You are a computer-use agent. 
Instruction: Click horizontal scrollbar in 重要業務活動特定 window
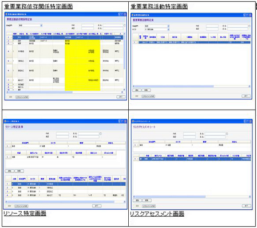(192, 86)
